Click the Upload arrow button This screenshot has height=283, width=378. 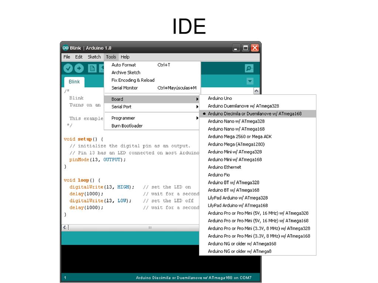tap(79, 68)
